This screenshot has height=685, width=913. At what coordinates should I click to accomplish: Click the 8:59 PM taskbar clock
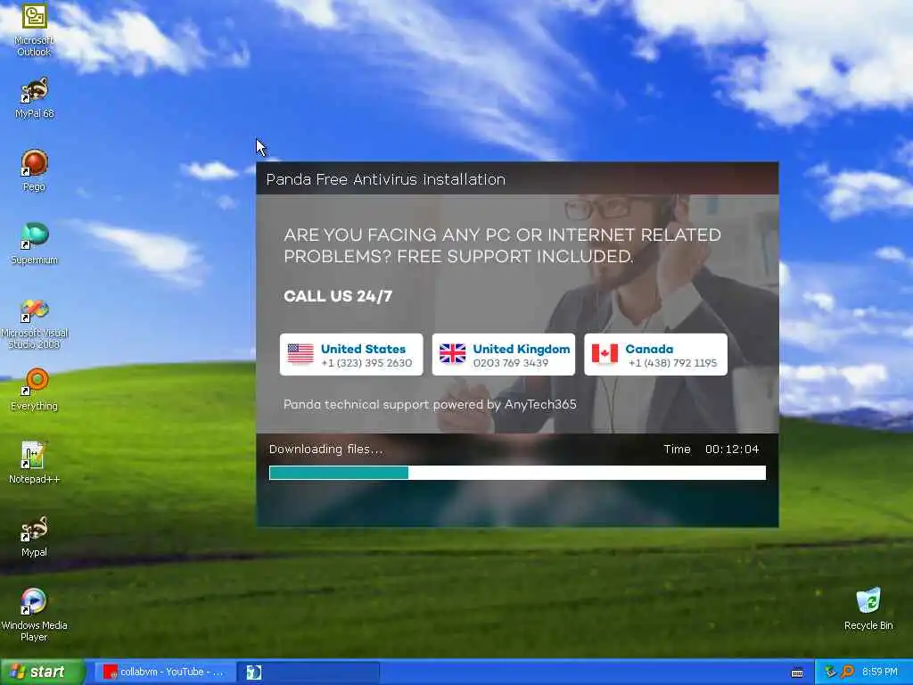(x=880, y=673)
